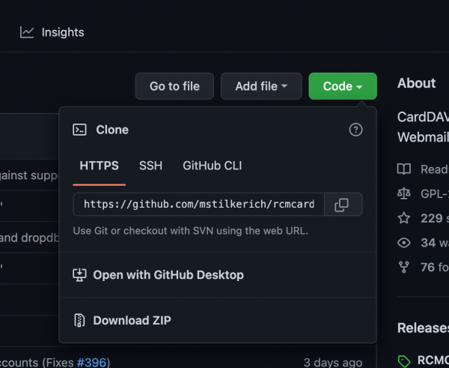Click the 229 stars star icon
The image size is (449, 368).
[404, 218]
